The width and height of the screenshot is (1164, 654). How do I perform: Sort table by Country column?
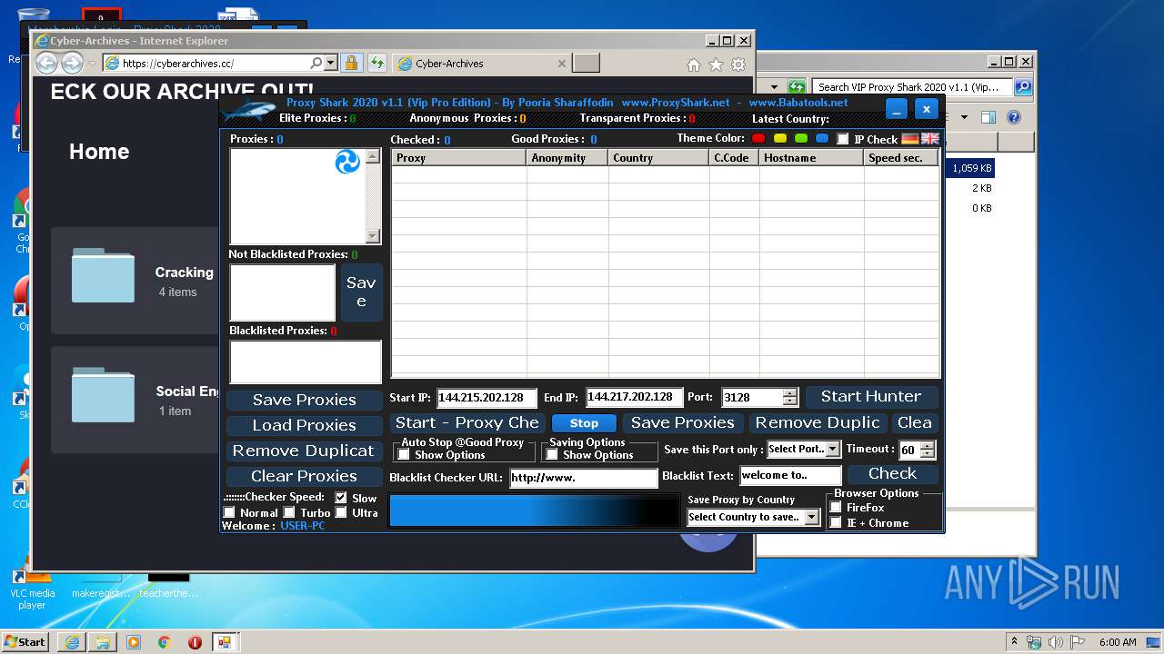pos(658,158)
